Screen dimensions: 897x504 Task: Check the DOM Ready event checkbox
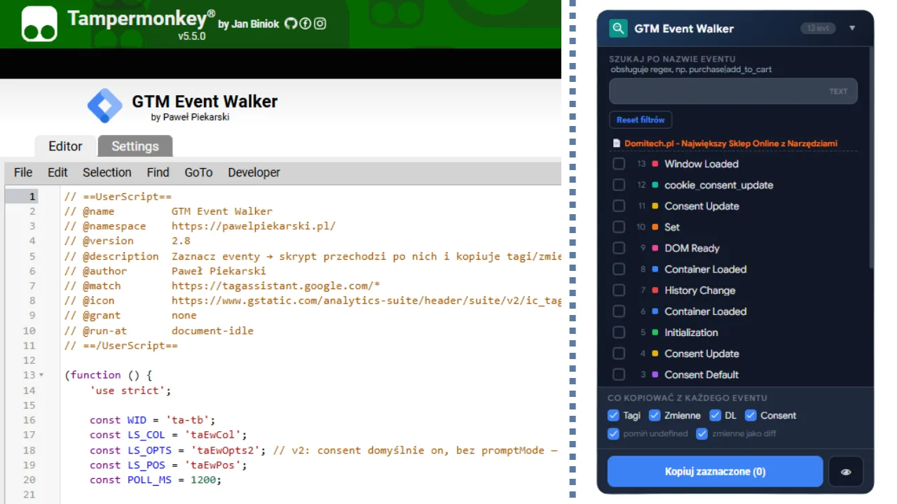coord(619,248)
